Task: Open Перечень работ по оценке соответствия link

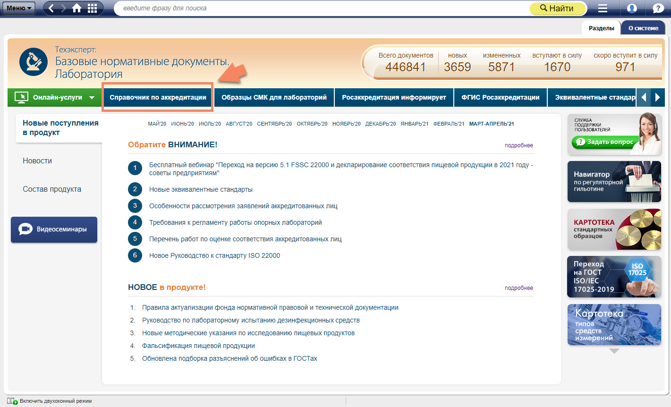Action: coord(245,239)
